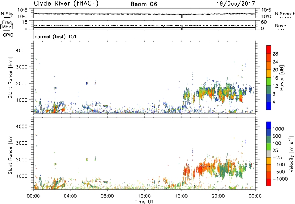This screenshot has width=295, height=204.
Task: Click the '18' tick on the frequency axis
Action: click(25, 22)
